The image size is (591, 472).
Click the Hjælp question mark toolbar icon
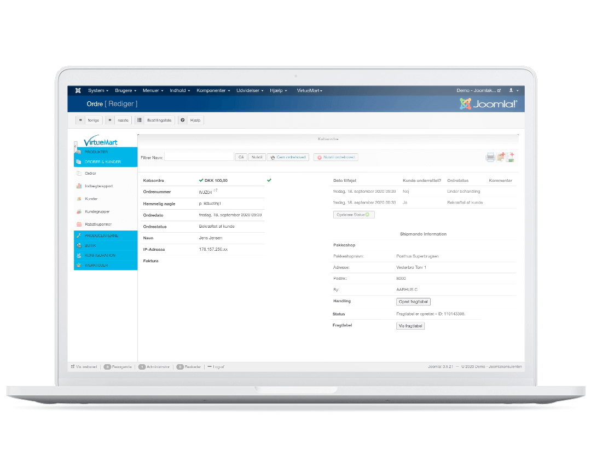coord(183,120)
